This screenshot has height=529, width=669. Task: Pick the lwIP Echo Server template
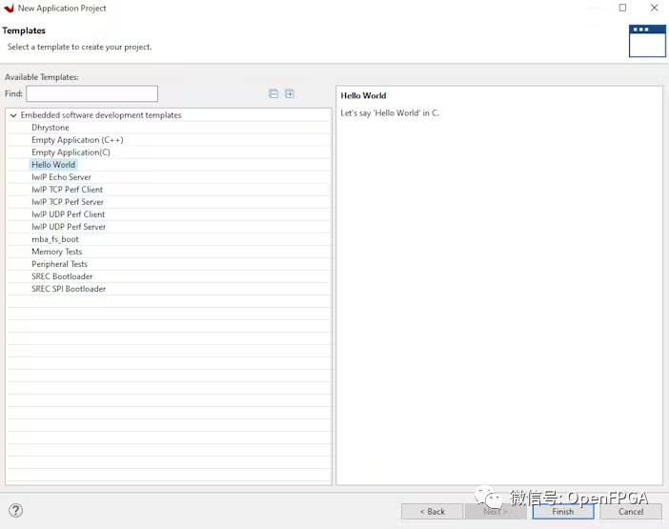tap(61, 177)
